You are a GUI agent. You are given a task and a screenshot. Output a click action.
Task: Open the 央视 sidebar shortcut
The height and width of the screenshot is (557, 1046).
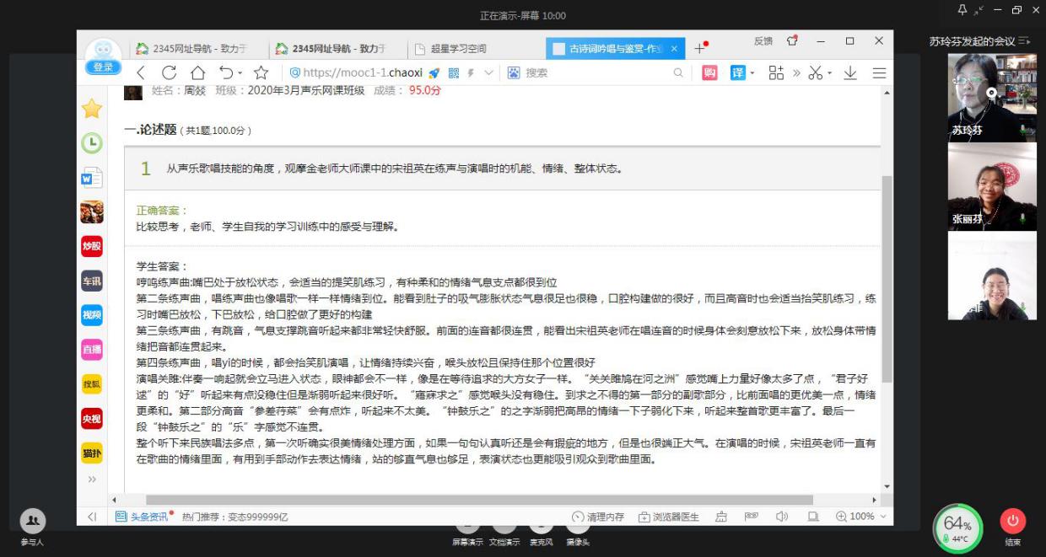click(x=91, y=419)
